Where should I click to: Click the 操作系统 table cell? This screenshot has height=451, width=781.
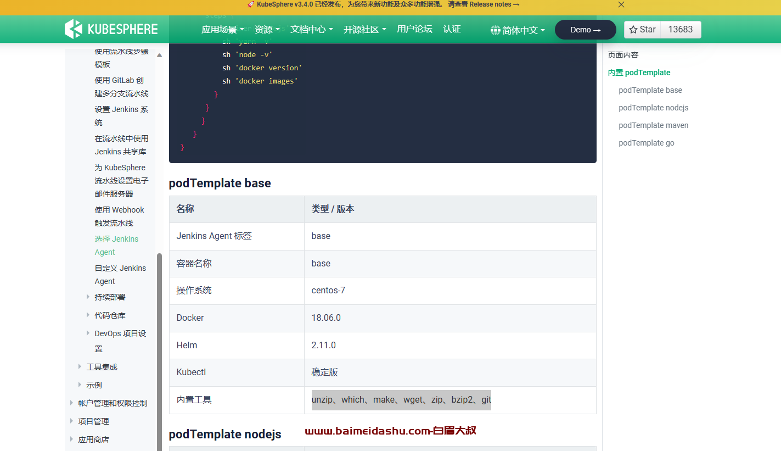click(x=237, y=291)
